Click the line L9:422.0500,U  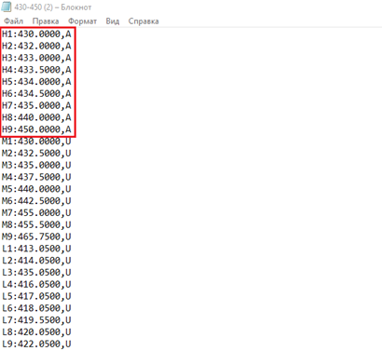coord(36,344)
